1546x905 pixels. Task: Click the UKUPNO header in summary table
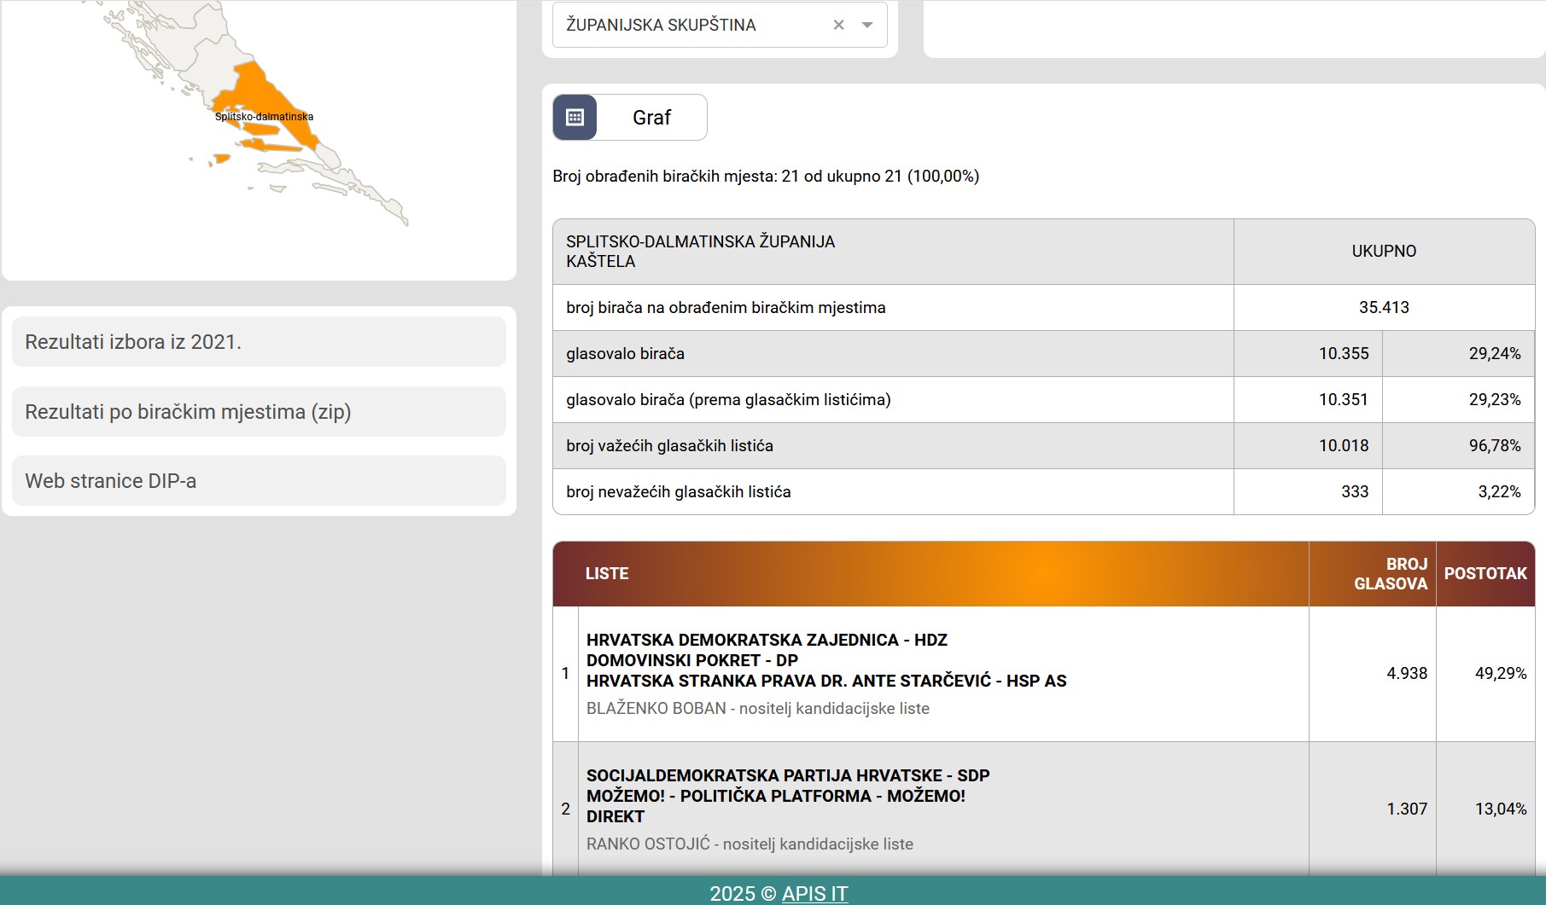pos(1383,252)
